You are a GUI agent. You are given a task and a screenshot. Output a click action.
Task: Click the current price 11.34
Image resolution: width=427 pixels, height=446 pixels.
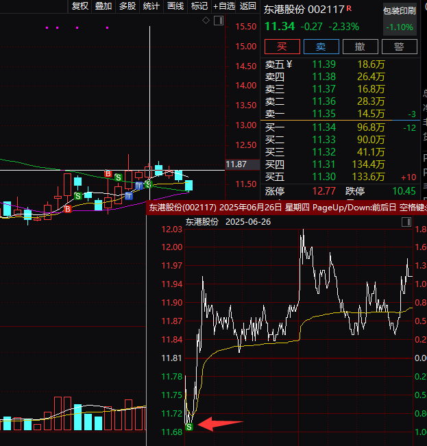coord(280,27)
